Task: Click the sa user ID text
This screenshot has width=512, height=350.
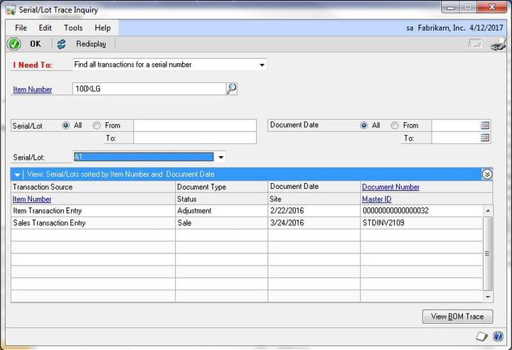Action: (x=410, y=28)
